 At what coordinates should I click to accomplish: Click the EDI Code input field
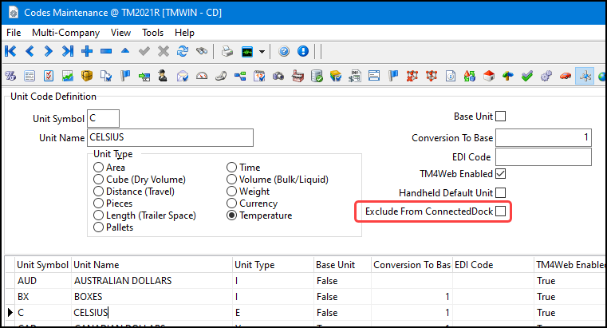[x=542, y=156]
